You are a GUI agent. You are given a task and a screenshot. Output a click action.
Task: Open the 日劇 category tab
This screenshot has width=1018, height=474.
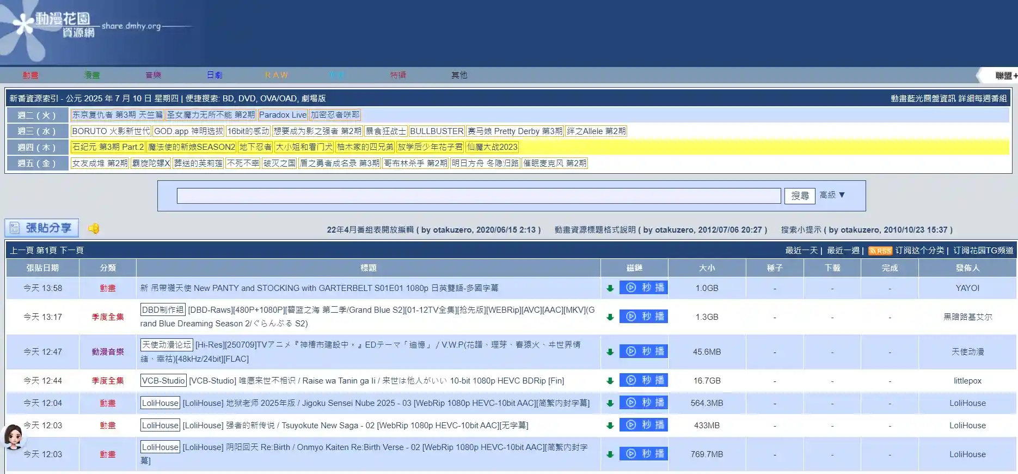click(214, 75)
